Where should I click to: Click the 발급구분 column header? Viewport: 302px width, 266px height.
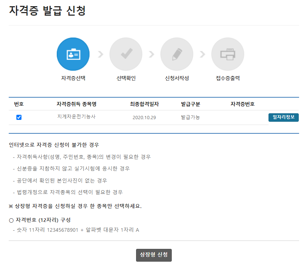pos(191,104)
